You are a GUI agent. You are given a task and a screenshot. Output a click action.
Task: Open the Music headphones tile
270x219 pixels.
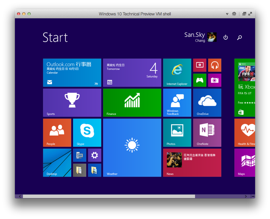coord(215,65)
